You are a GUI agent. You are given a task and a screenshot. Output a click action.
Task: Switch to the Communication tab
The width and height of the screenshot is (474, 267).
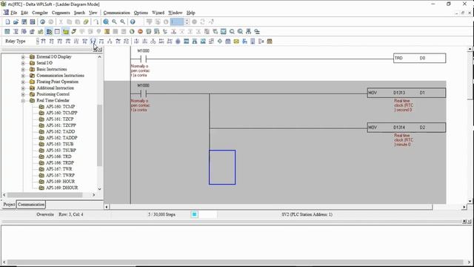(31, 205)
